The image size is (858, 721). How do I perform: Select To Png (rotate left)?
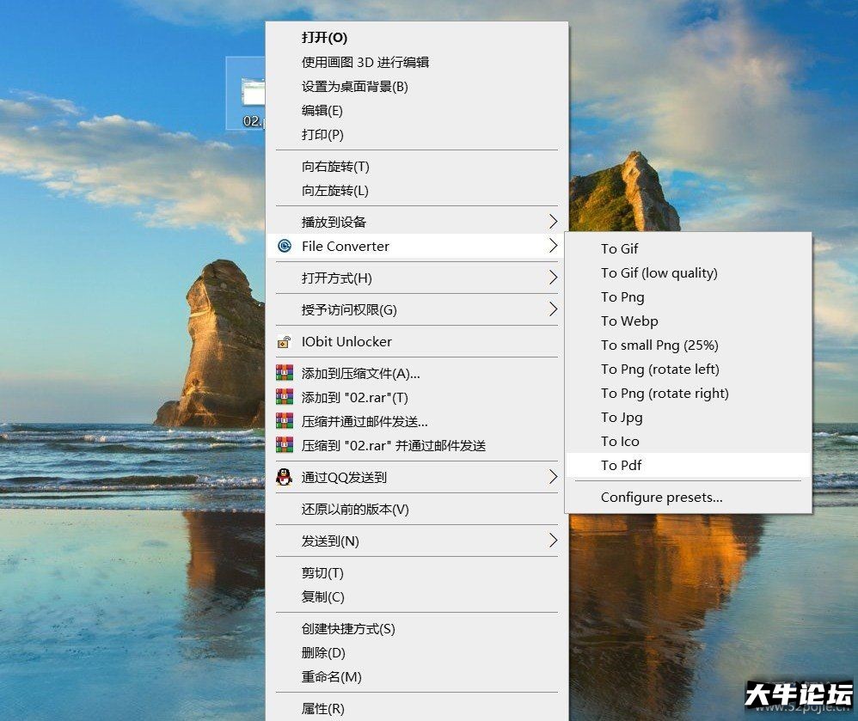pos(688,370)
